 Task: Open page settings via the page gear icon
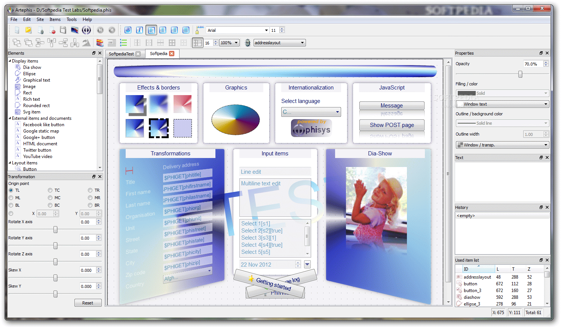[40, 30]
